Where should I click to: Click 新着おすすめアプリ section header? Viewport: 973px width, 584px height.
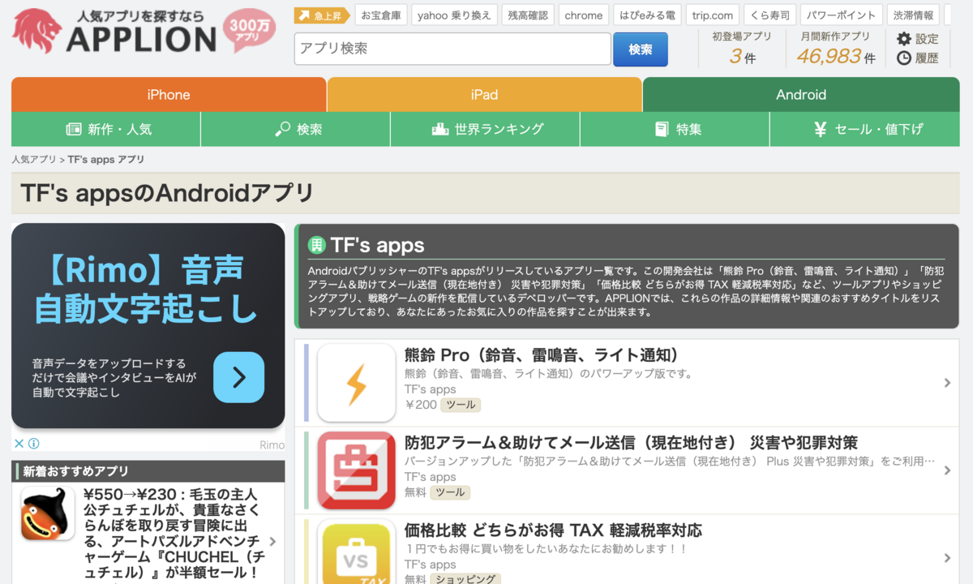(x=148, y=471)
